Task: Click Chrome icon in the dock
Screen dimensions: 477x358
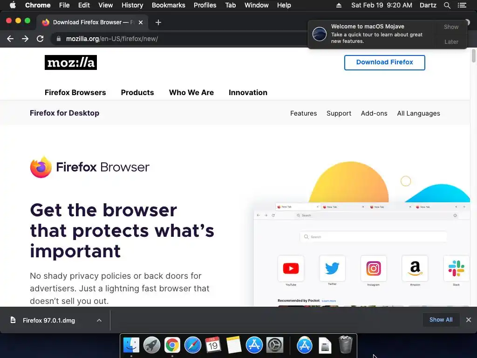Action: pyautogui.click(x=172, y=345)
